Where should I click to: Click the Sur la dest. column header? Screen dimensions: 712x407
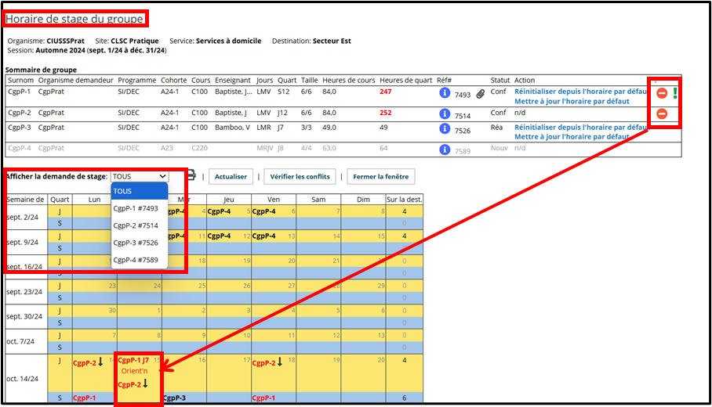tap(404, 200)
